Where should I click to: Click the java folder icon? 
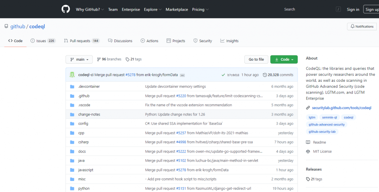click(72, 161)
